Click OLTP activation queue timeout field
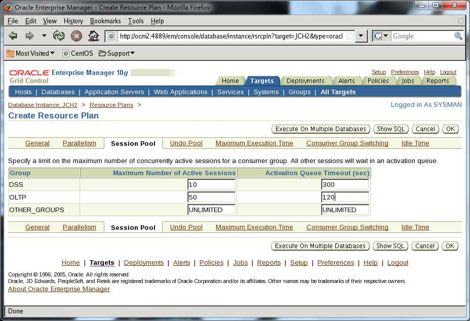Image resolution: width=470 pixels, height=321 pixels. [x=345, y=197]
